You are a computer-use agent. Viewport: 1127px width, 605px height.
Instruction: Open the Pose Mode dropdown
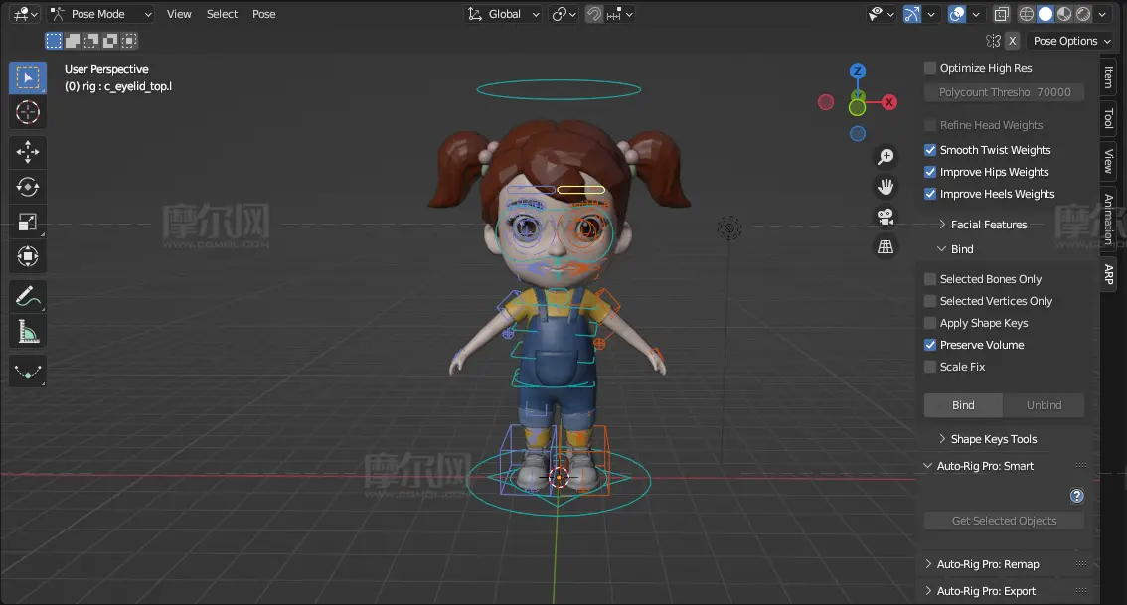[101, 14]
